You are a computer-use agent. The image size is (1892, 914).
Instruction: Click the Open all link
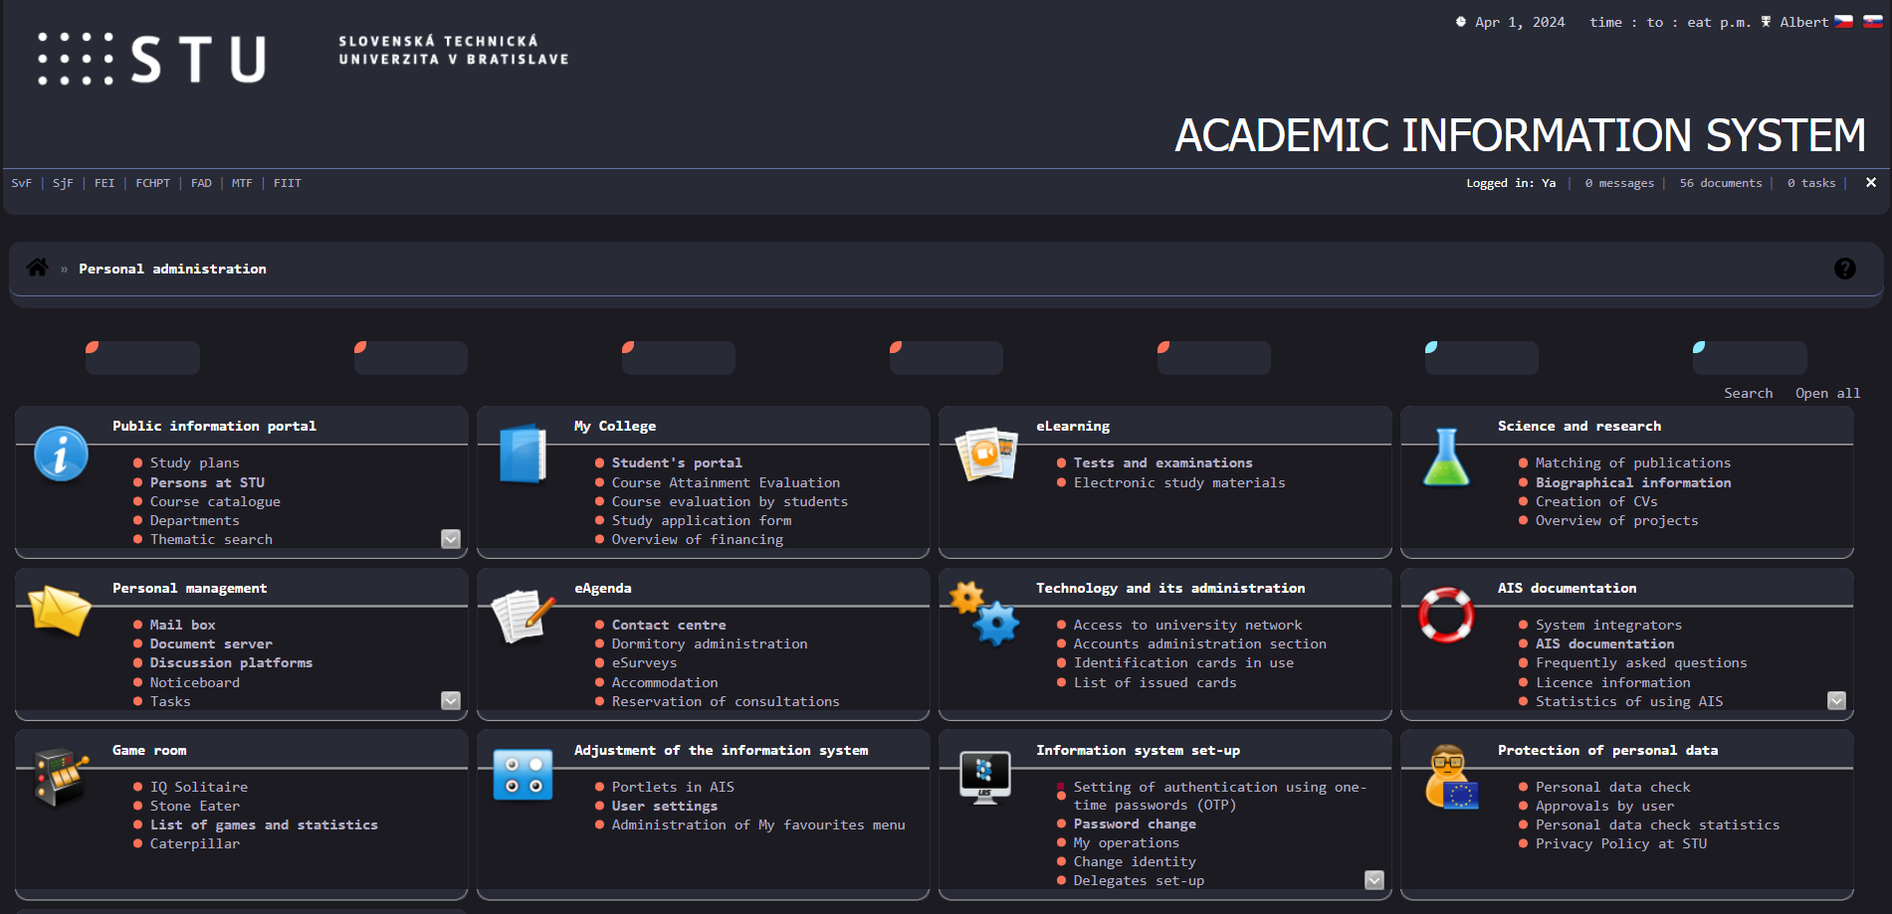point(1827,393)
